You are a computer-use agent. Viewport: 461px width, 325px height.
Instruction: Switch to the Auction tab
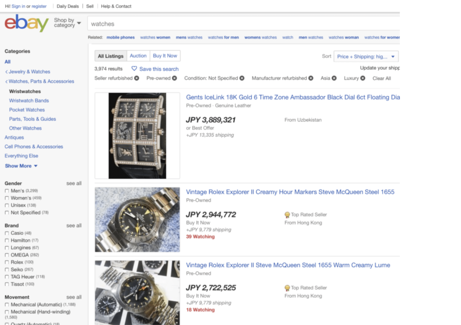(x=138, y=56)
